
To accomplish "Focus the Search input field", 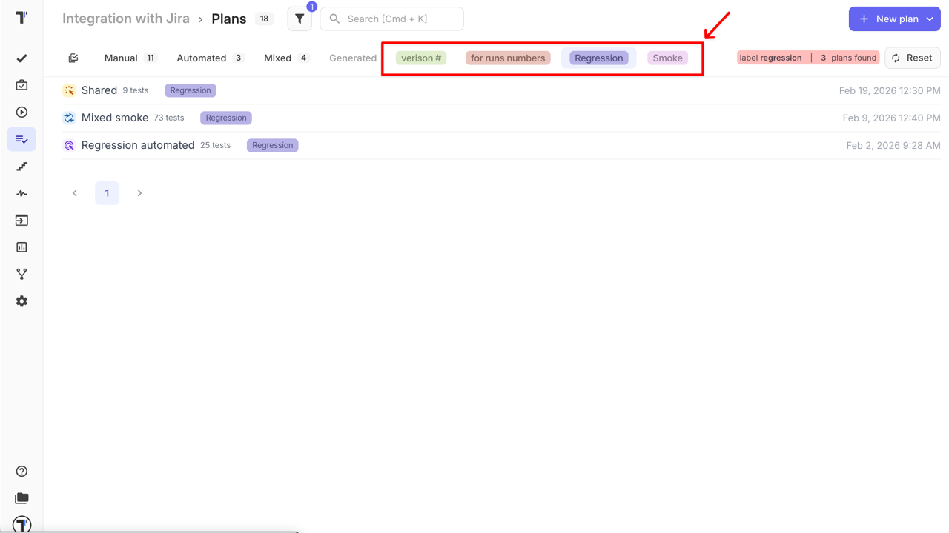I will (400, 19).
